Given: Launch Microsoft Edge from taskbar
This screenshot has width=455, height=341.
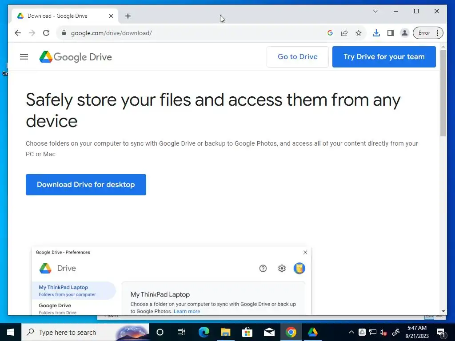Looking at the screenshot, I should (x=204, y=332).
